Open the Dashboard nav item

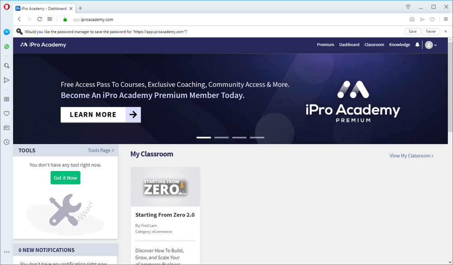(349, 45)
